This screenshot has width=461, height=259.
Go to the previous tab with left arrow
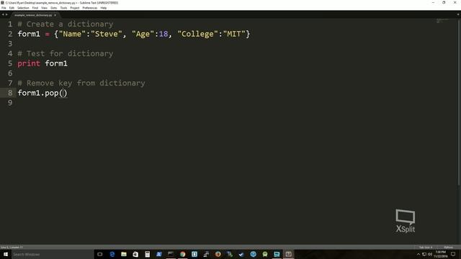pyautogui.click(x=3, y=14)
